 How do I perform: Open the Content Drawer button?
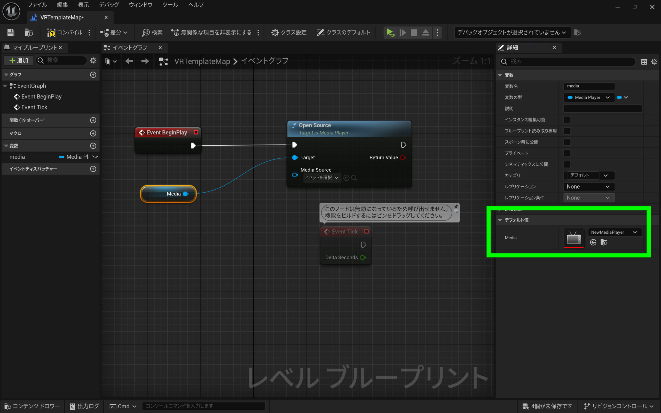pyautogui.click(x=32, y=406)
